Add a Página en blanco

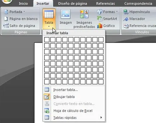21,19
